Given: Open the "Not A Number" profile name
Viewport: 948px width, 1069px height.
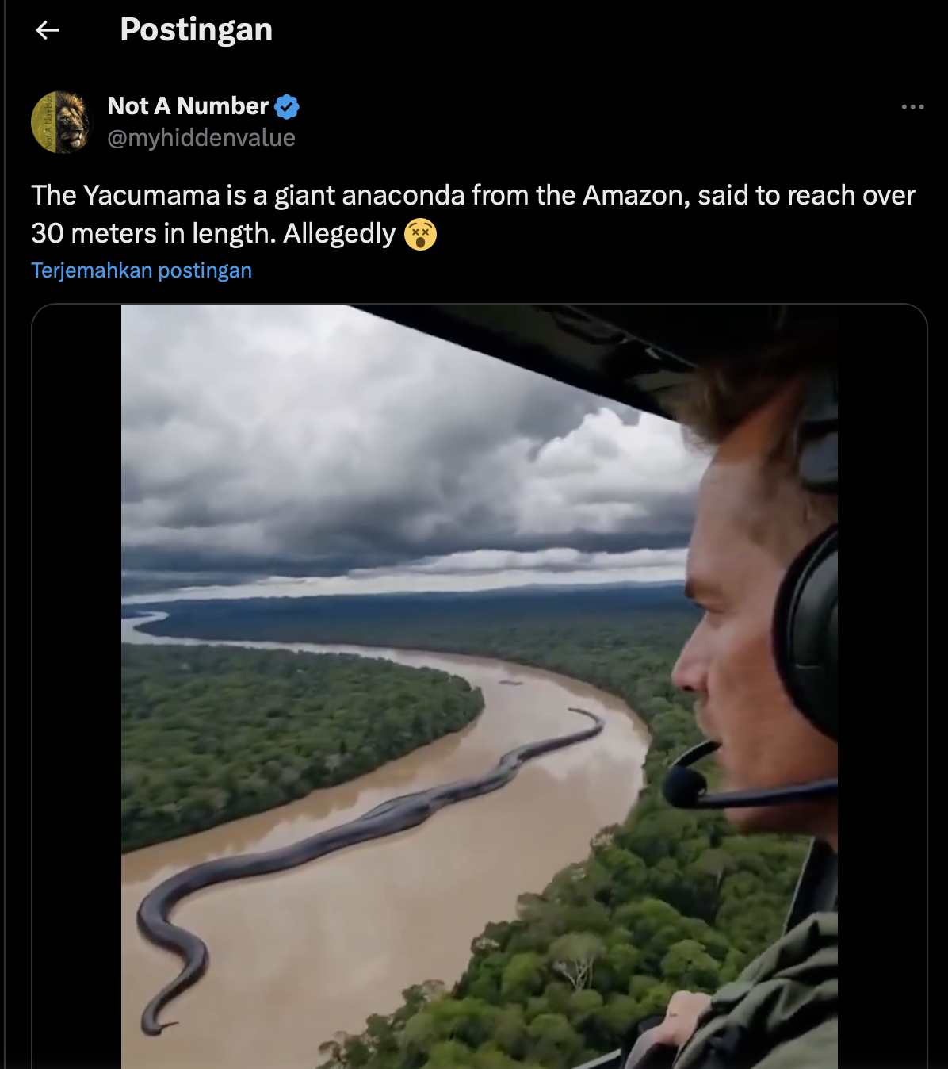Looking at the screenshot, I should pos(188,106).
